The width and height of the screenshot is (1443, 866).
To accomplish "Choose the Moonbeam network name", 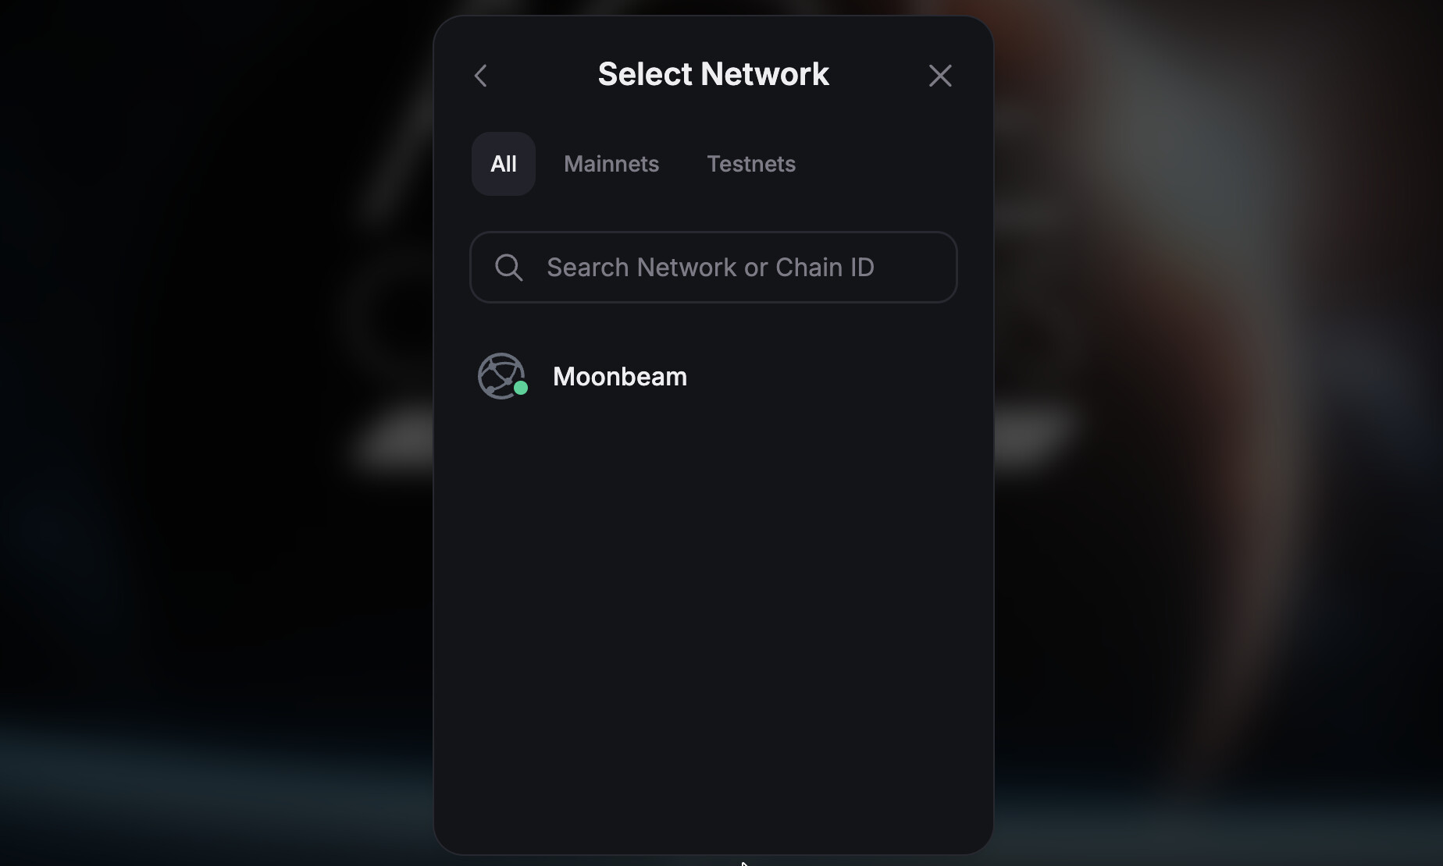I will tap(620, 377).
